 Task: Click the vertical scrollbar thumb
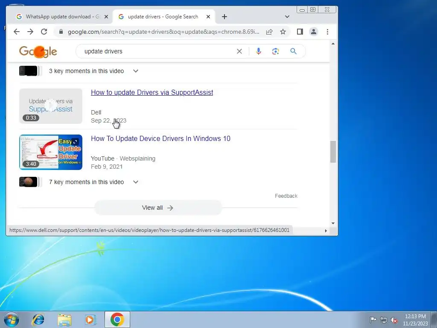333,152
